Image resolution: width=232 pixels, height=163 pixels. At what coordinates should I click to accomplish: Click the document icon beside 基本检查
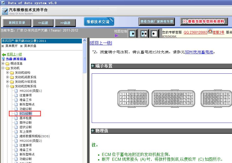16,118
